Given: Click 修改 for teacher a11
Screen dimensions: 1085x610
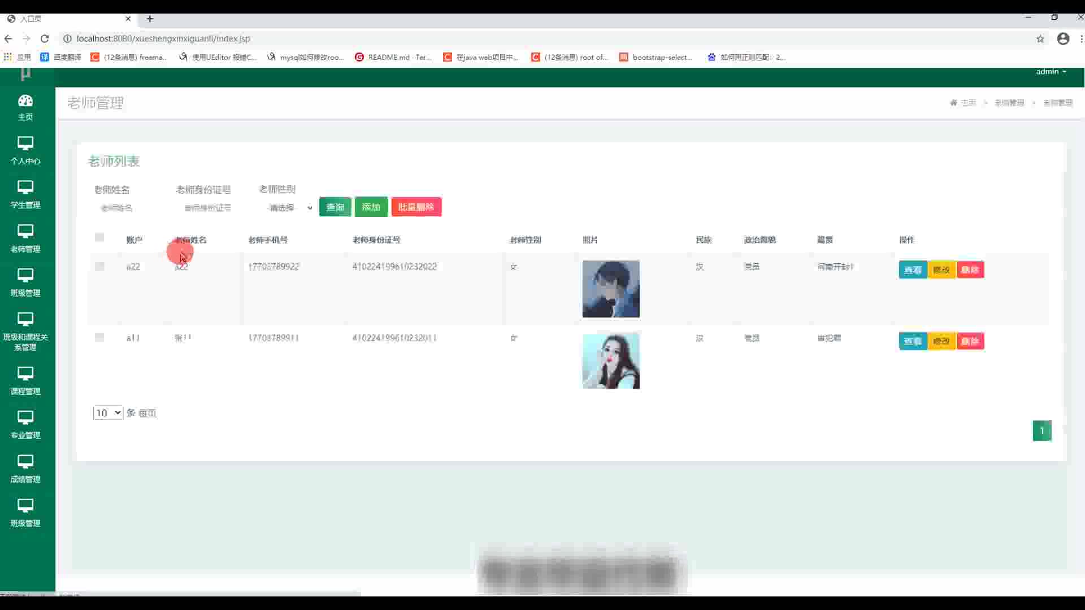Looking at the screenshot, I should [941, 341].
